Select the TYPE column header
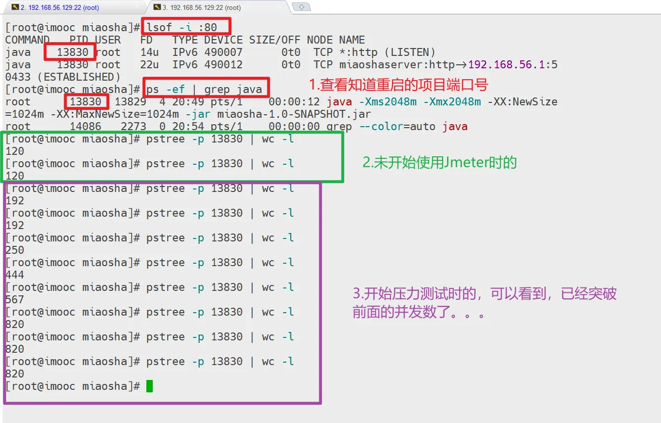This screenshot has width=661, height=423. pyautogui.click(x=185, y=40)
